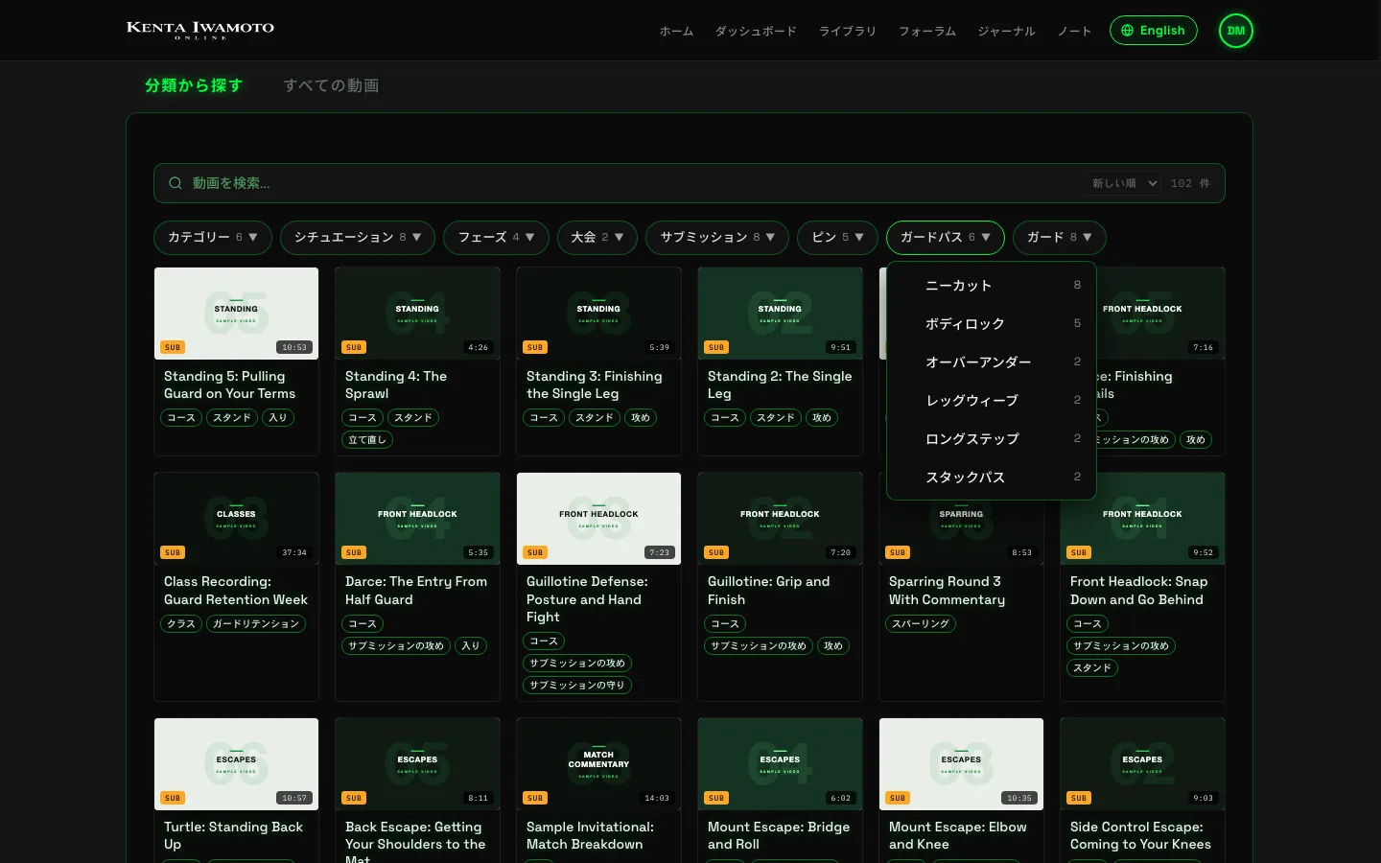Select ニーカット from the guard pass menu
The image size is (1381, 863).
coord(992,285)
